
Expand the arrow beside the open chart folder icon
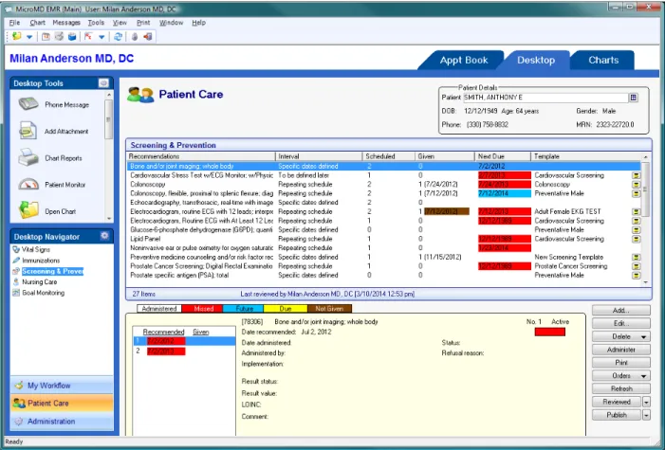tap(29, 37)
